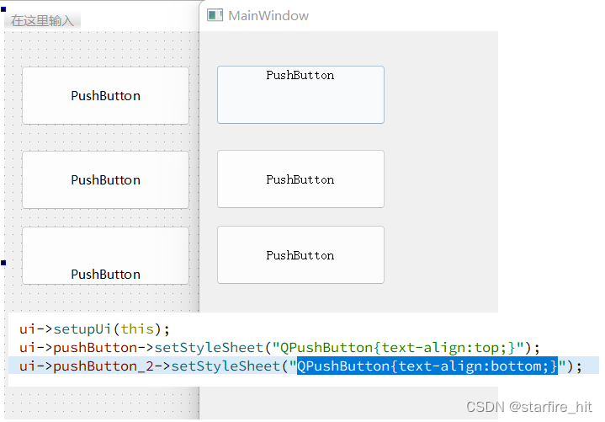Click the middle PushButton in the designer form
Image resolution: width=605 pixels, height=422 pixels.
(x=105, y=180)
